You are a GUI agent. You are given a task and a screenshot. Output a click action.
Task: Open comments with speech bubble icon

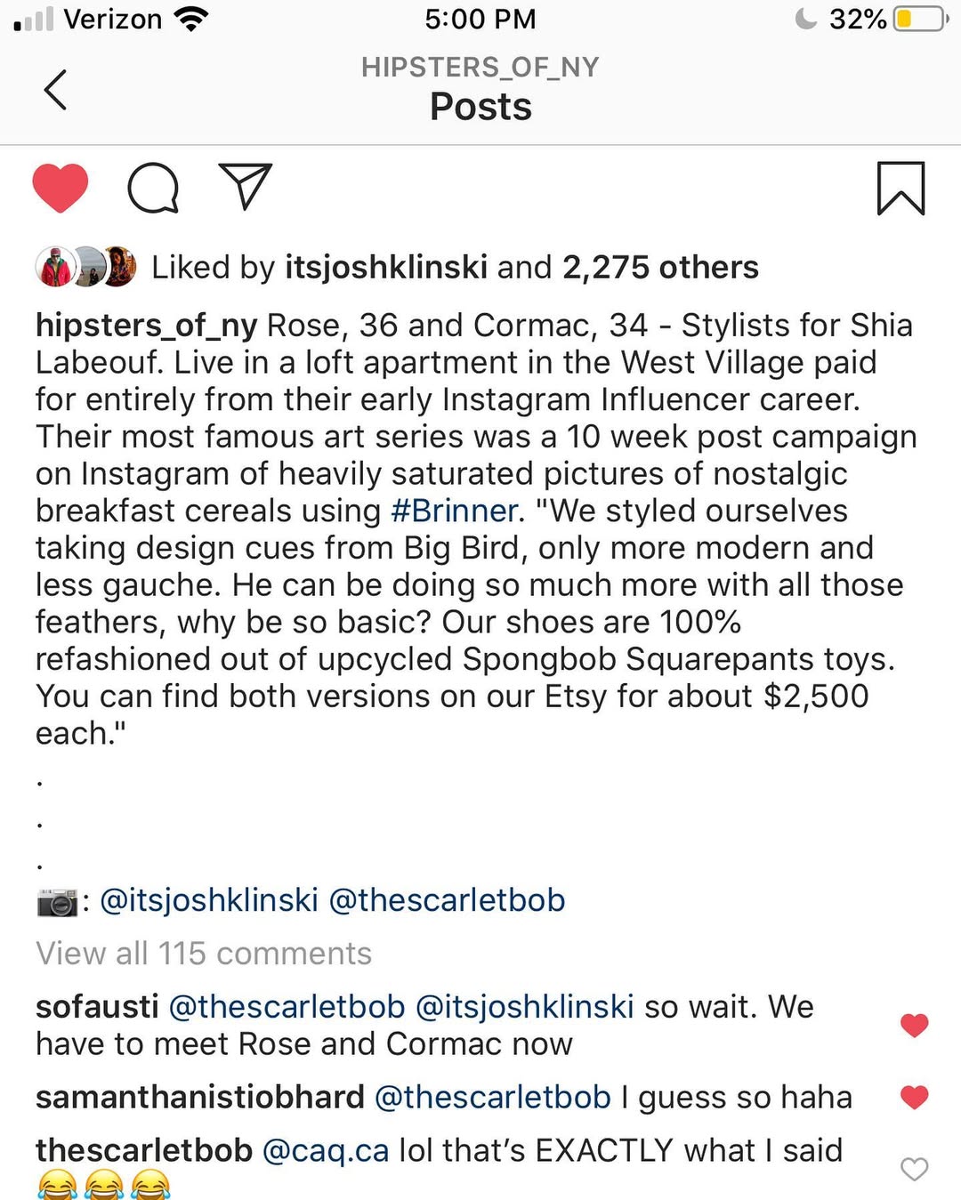[153, 188]
